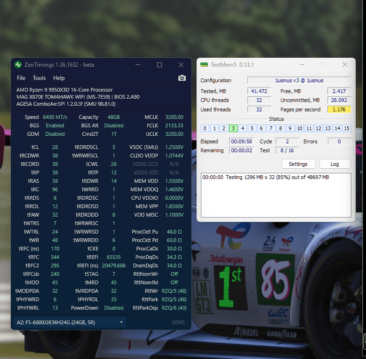
Task: Click the DDR5 label in ZenTimings
Action: point(178,322)
